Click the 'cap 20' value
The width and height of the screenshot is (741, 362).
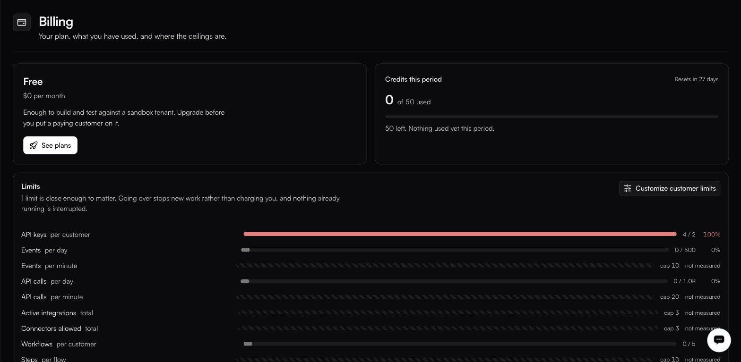point(670,297)
